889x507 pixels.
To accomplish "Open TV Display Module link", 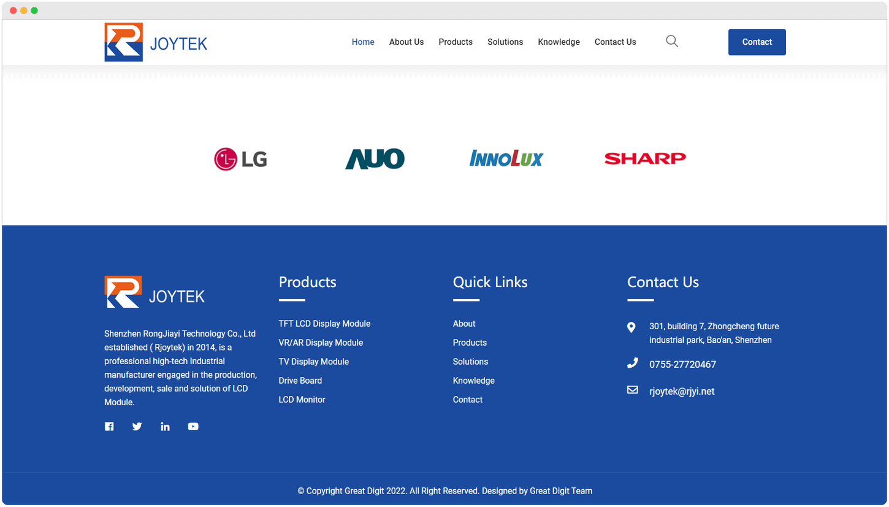I will pos(313,362).
